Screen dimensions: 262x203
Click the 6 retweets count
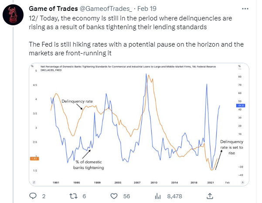(84, 196)
